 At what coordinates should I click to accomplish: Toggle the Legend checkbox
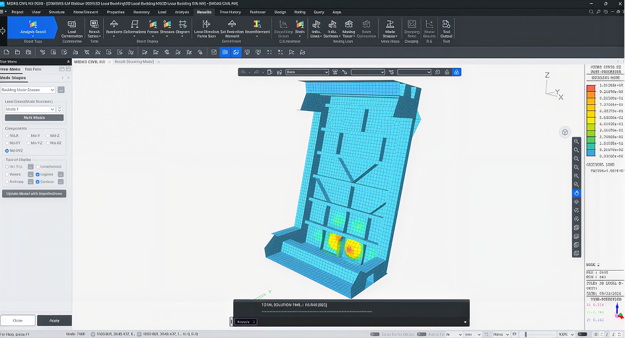coord(38,174)
